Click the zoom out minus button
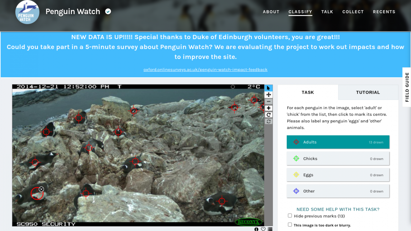This screenshot has height=231, width=411. pyautogui.click(x=269, y=101)
